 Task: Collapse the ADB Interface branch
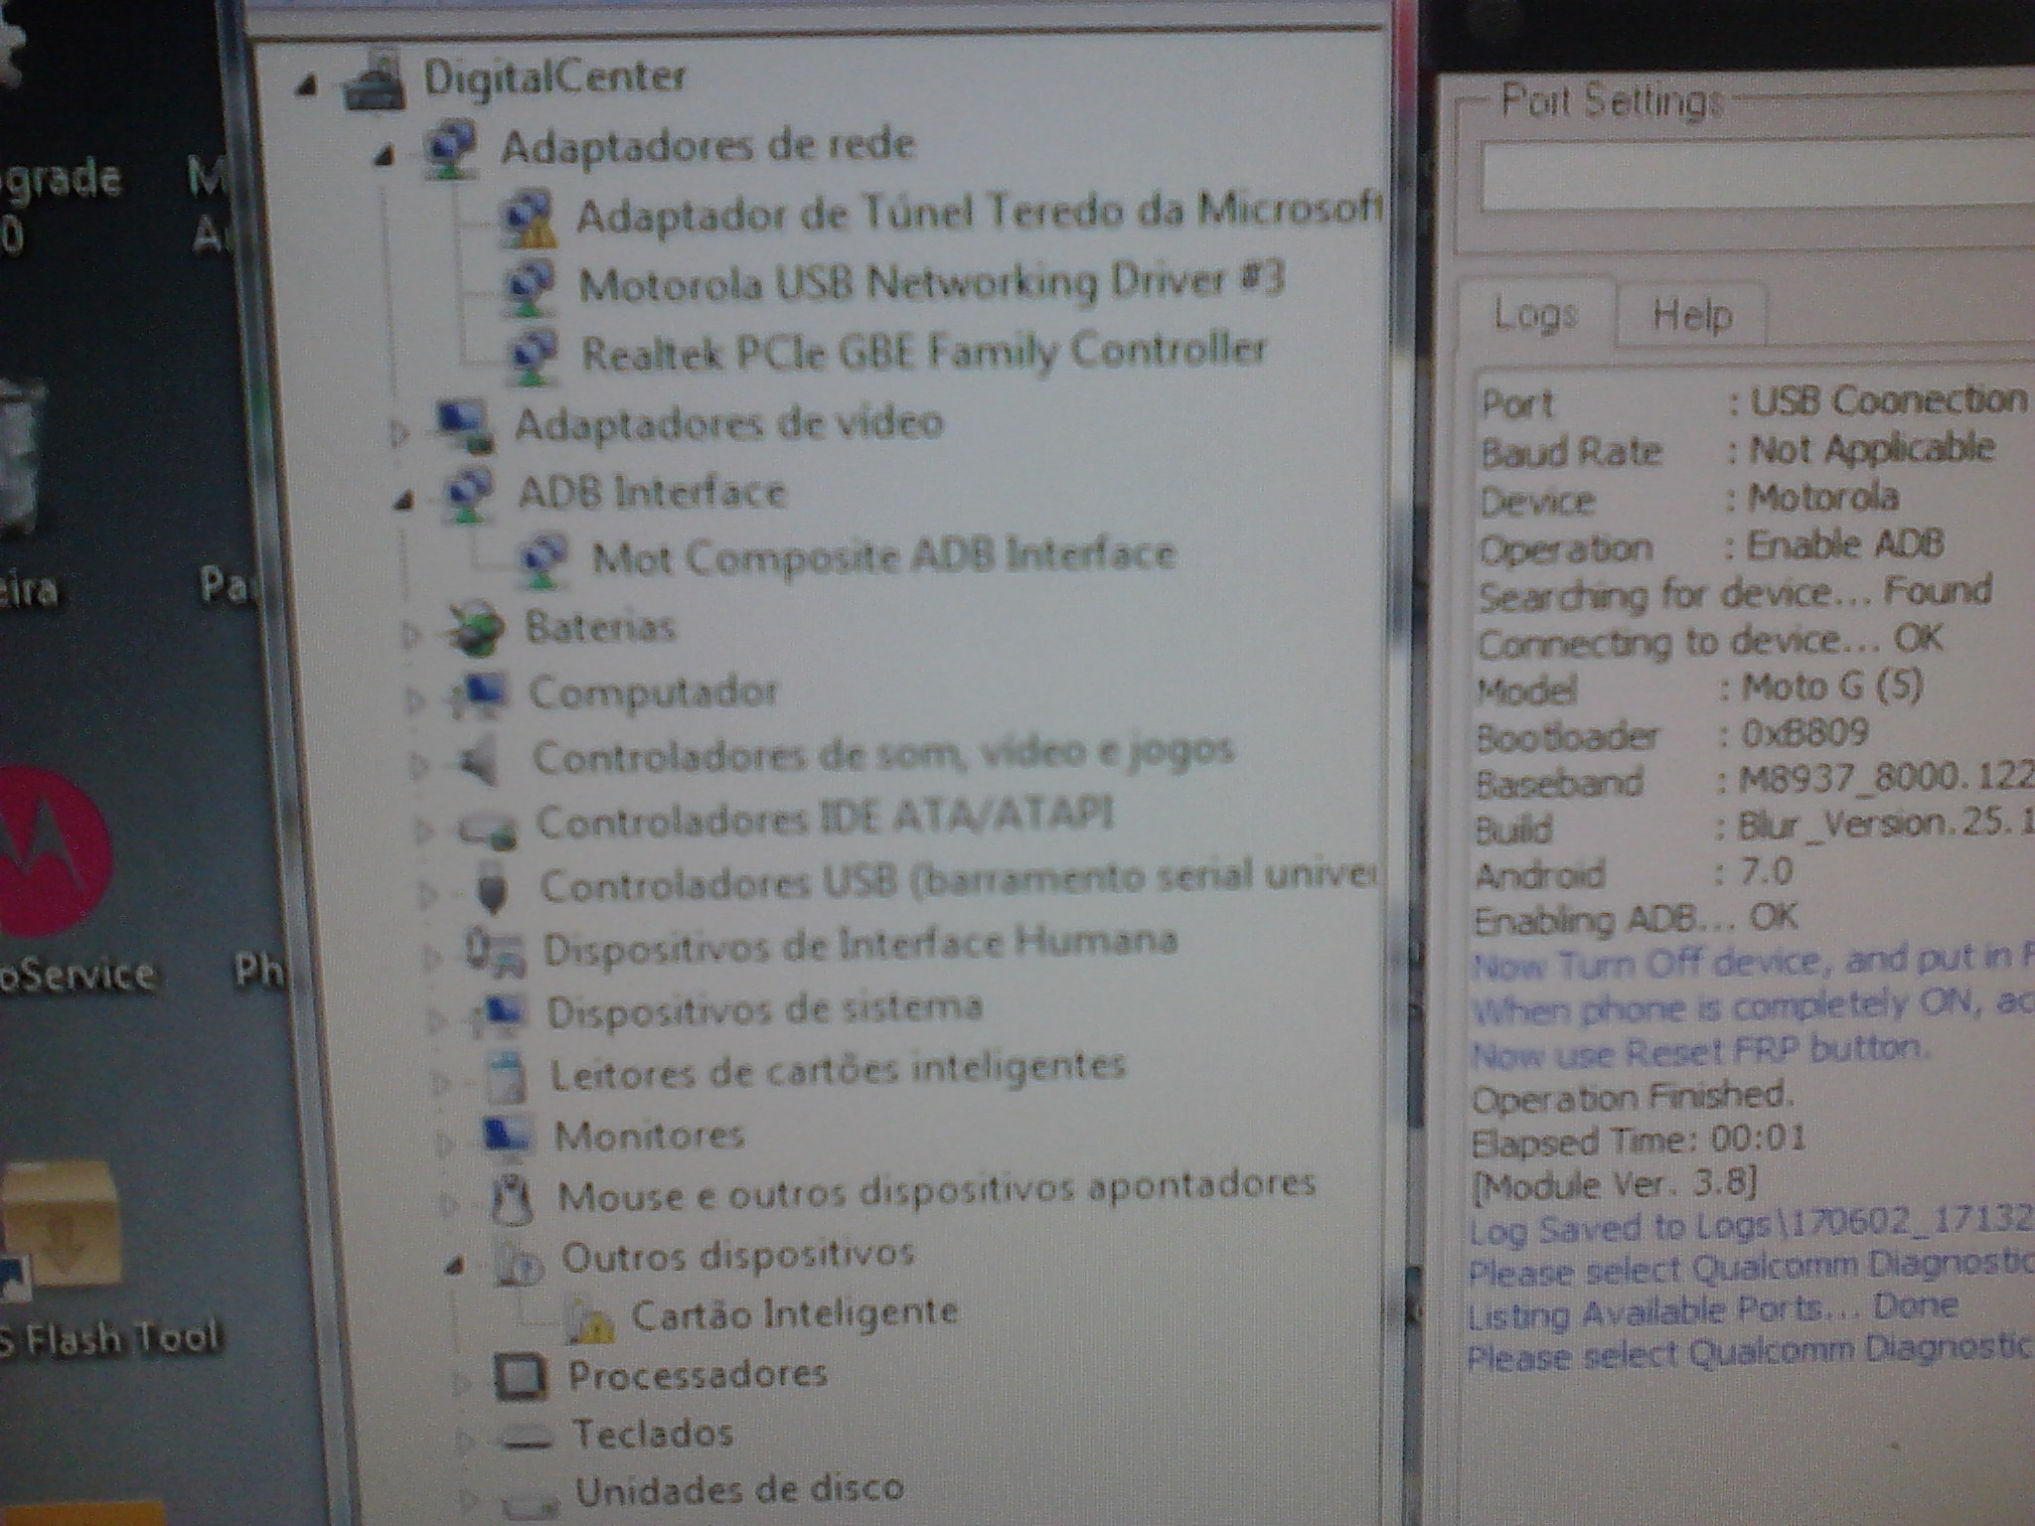coord(403,502)
